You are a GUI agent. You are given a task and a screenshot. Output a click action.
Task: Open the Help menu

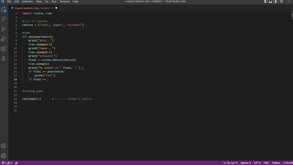click(75, 1)
